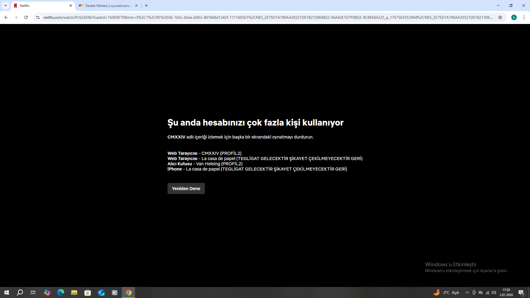Open network status tray icon
The image size is (530, 298).
tap(487, 292)
